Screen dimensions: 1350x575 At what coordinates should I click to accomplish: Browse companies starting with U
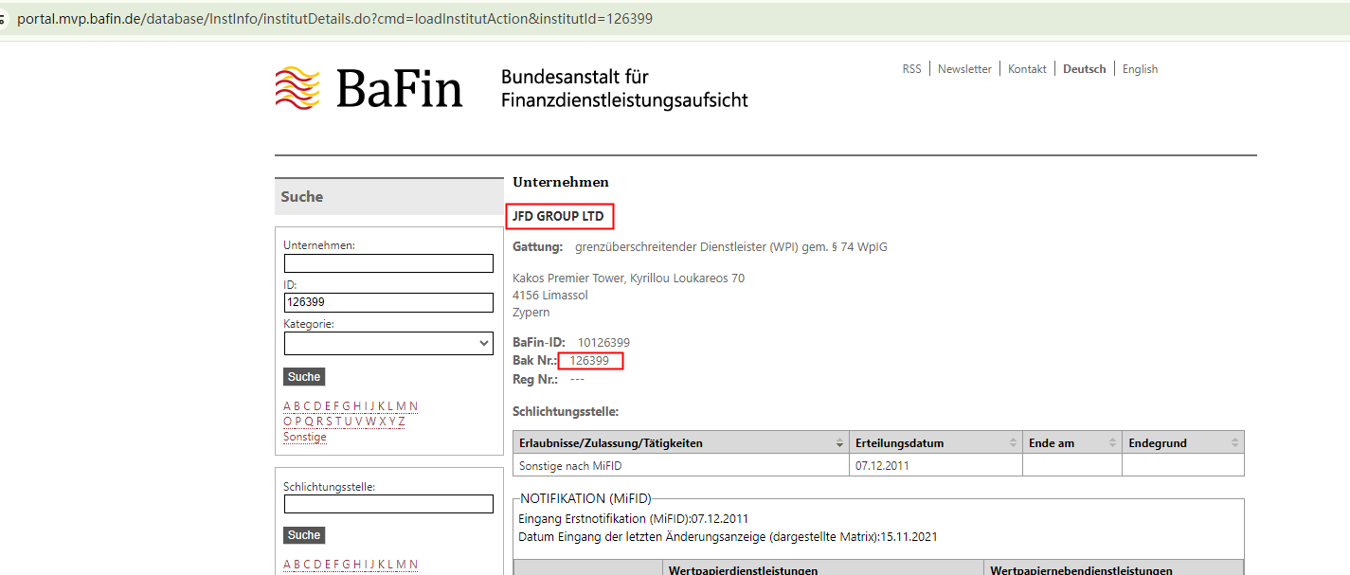click(348, 422)
